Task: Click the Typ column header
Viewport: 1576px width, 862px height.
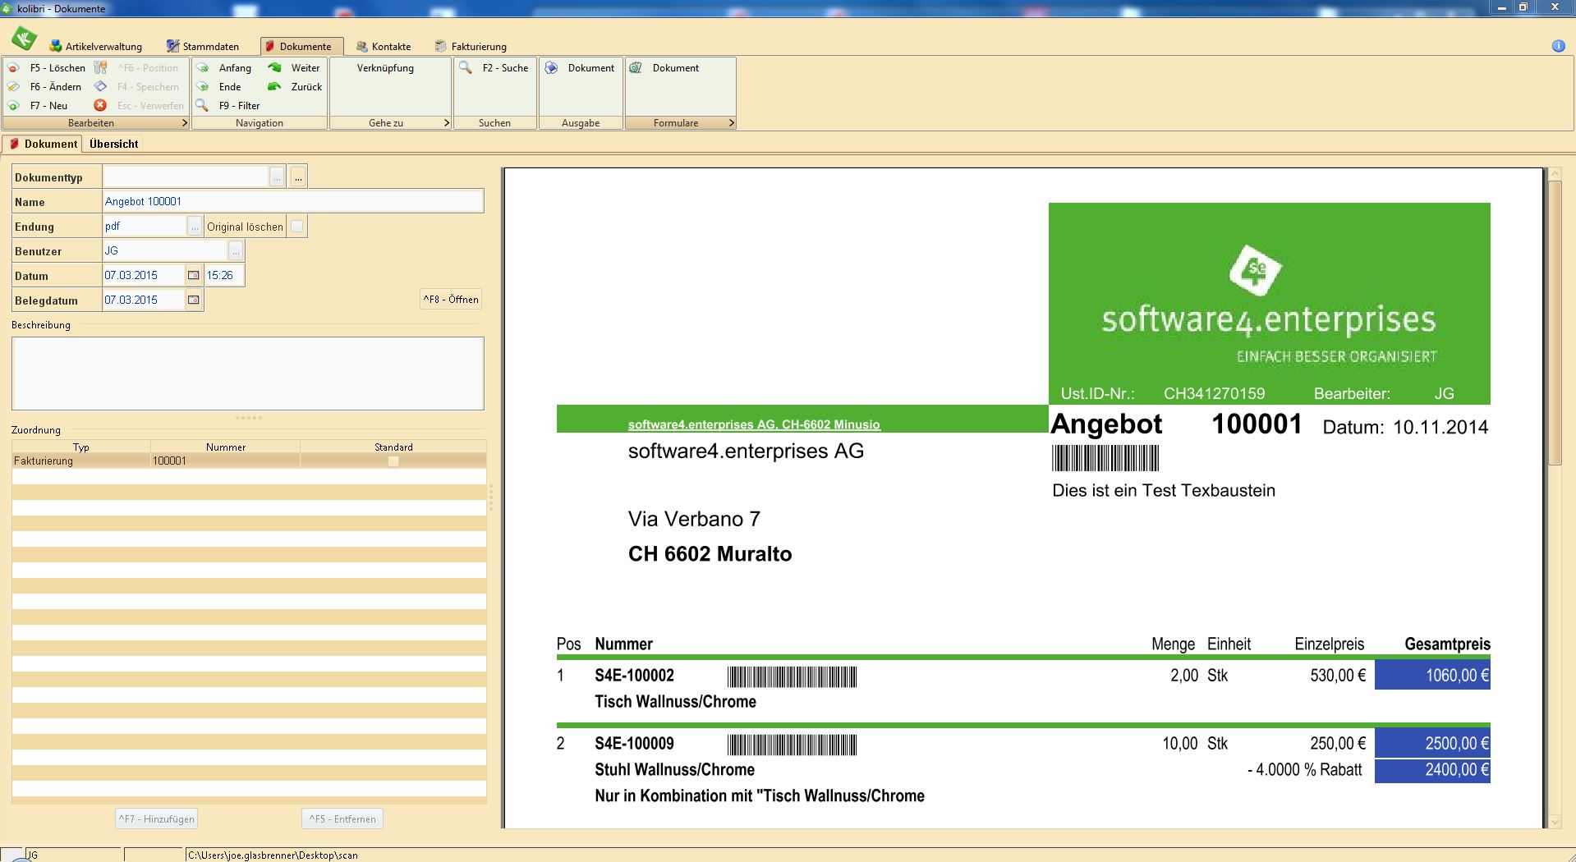Action: click(81, 447)
